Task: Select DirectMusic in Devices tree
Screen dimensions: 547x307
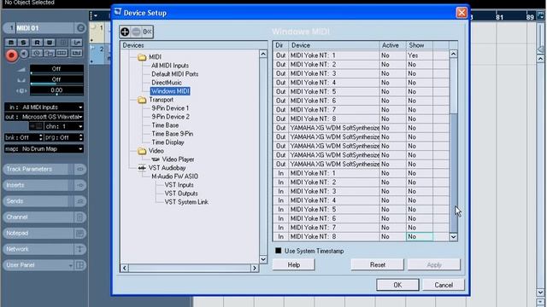Action: click(167, 83)
